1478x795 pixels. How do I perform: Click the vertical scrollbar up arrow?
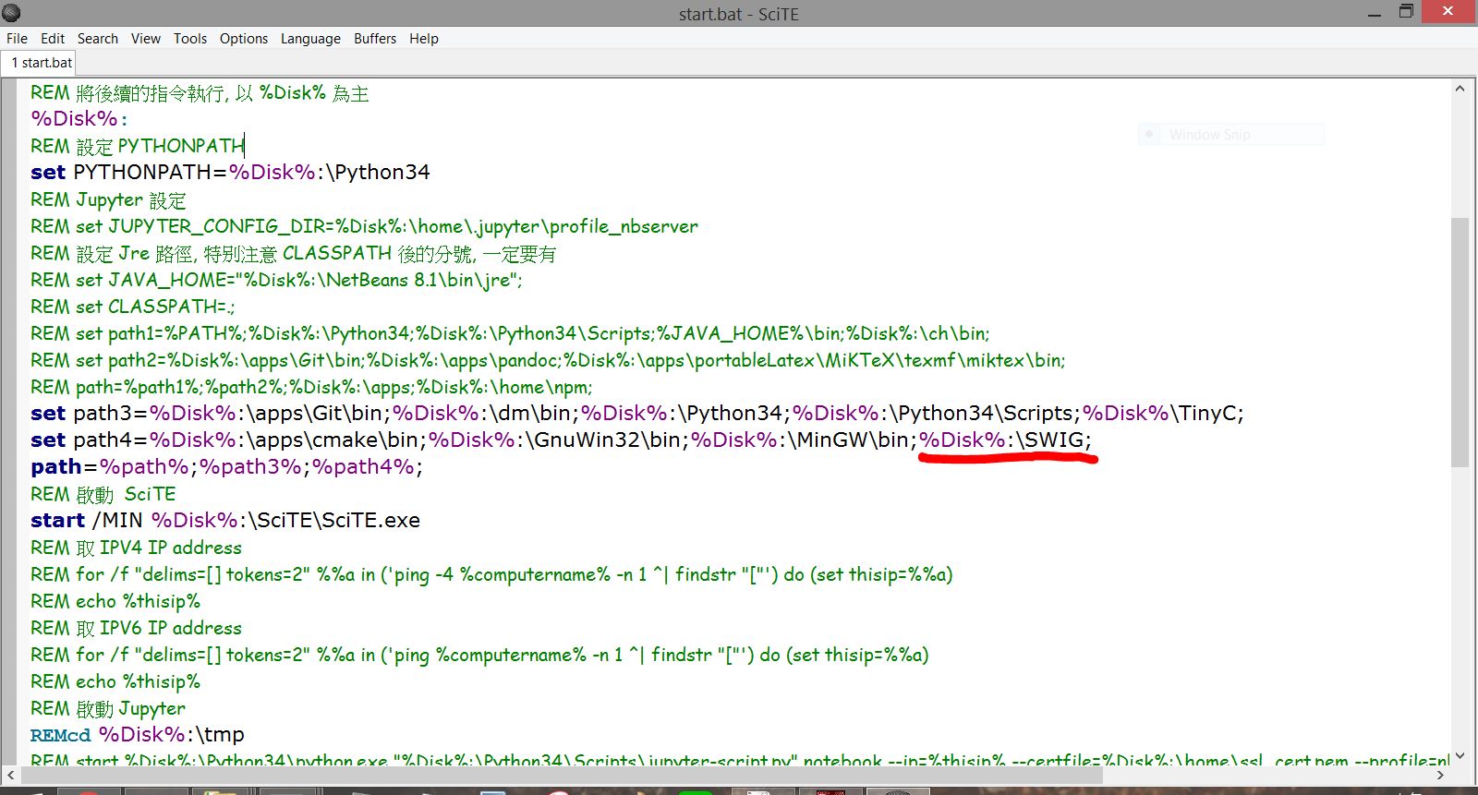point(1460,90)
